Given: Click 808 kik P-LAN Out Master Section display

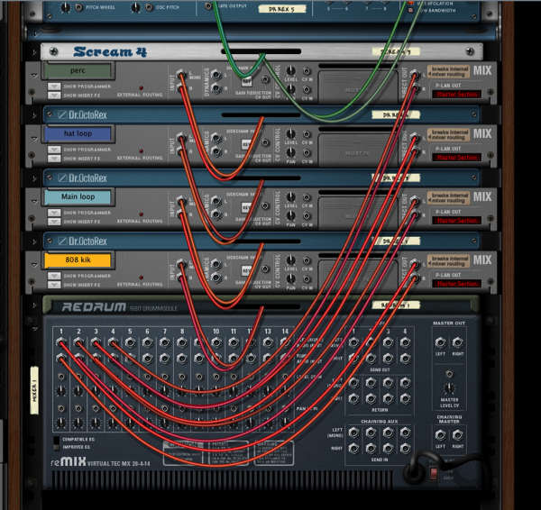Looking at the screenshot, I should click(456, 284).
